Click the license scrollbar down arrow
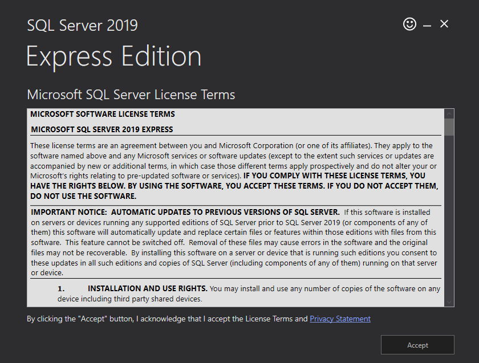 tap(449, 302)
